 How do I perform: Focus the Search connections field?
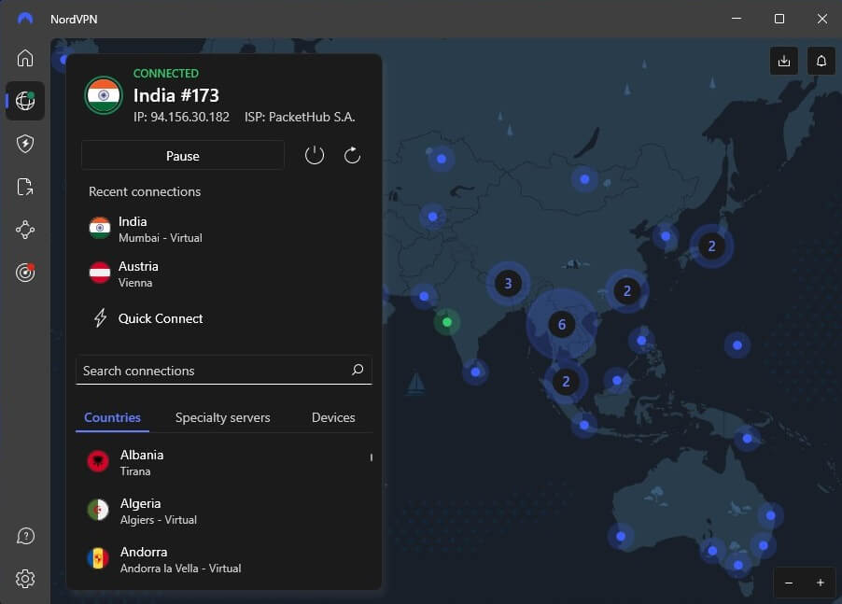223,370
